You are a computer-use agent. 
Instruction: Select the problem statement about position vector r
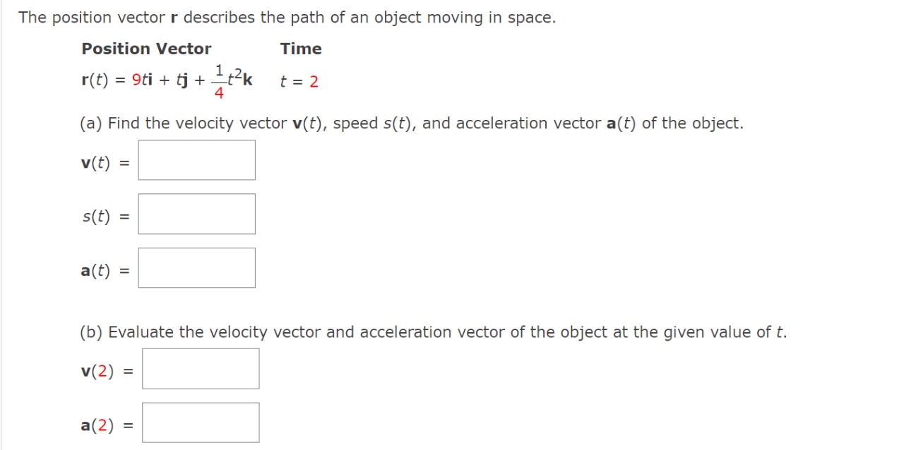click(x=286, y=17)
